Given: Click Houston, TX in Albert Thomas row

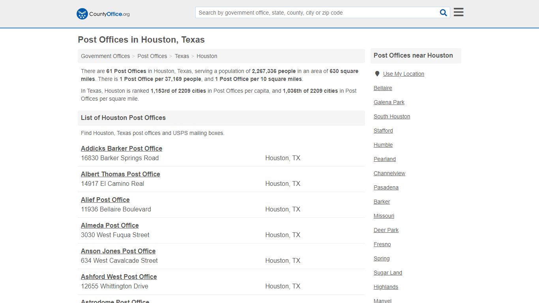Looking at the screenshot, I should (x=283, y=183).
